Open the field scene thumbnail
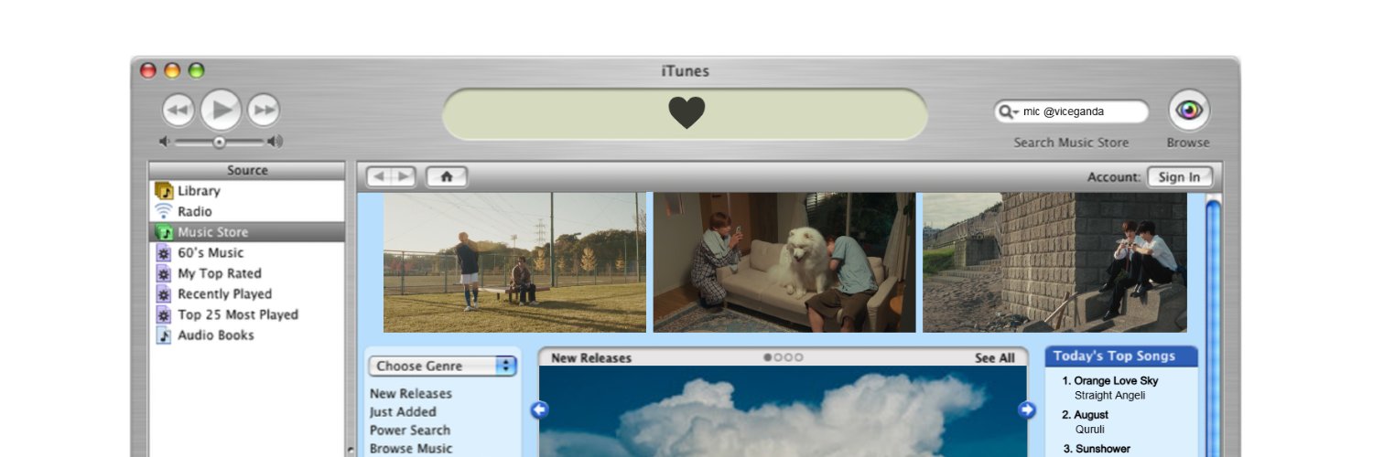Image resolution: width=1373 pixels, height=457 pixels. click(514, 262)
